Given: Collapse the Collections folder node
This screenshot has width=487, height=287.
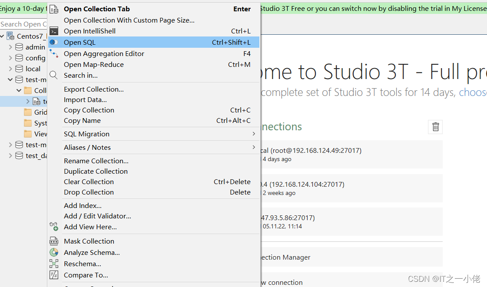Looking at the screenshot, I should [x=19, y=90].
